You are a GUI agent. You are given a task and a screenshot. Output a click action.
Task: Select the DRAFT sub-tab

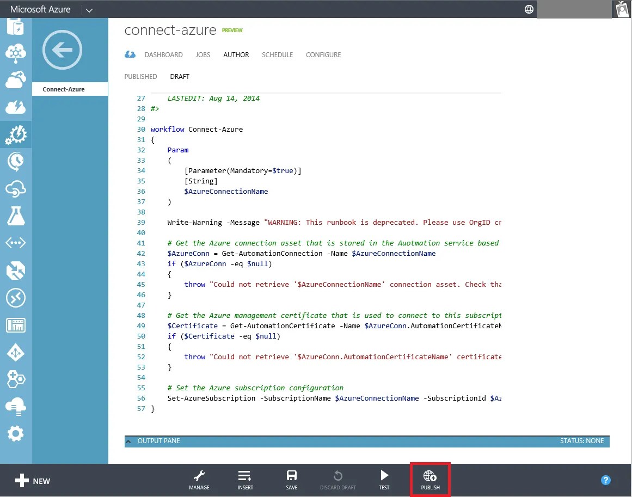coord(179,77)
